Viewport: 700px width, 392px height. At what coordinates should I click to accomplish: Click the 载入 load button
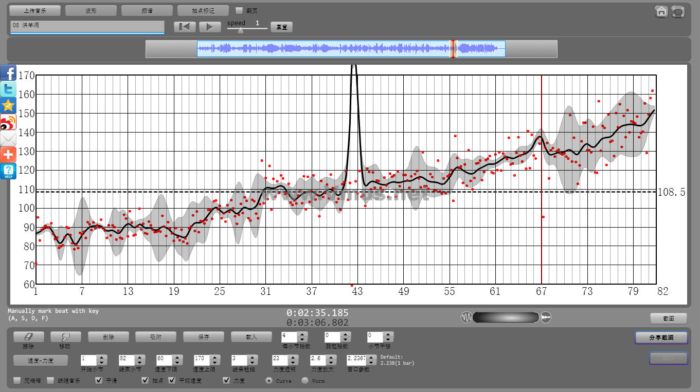tap(252, 337)
